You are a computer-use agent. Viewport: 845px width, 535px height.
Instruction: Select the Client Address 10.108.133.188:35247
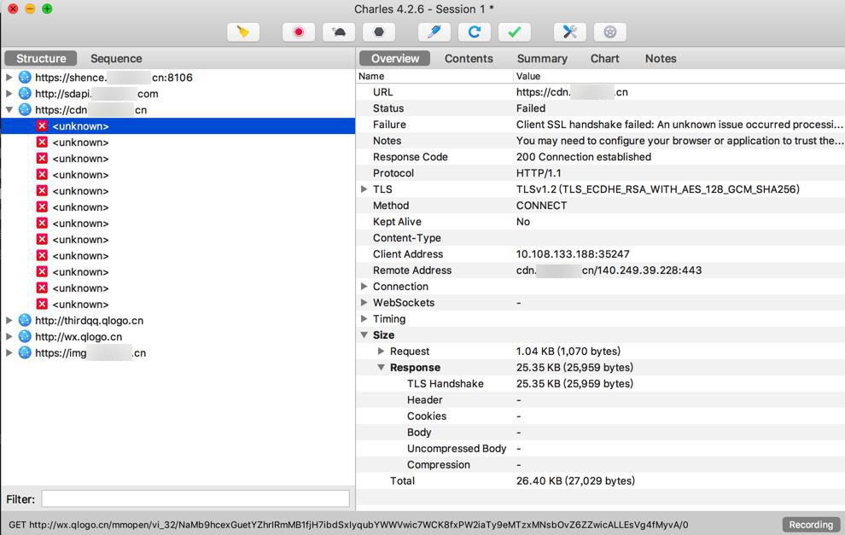(573, 253)
